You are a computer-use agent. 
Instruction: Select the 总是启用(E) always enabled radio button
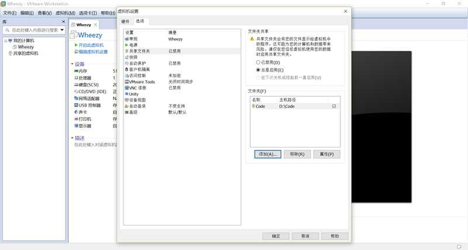coord(258,70)
